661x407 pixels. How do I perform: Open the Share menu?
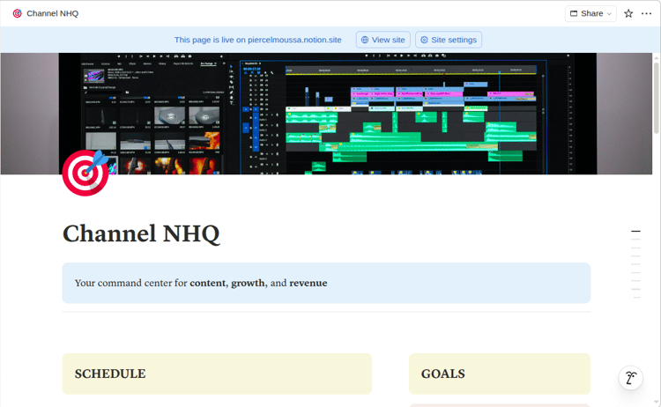coord(590,13)
